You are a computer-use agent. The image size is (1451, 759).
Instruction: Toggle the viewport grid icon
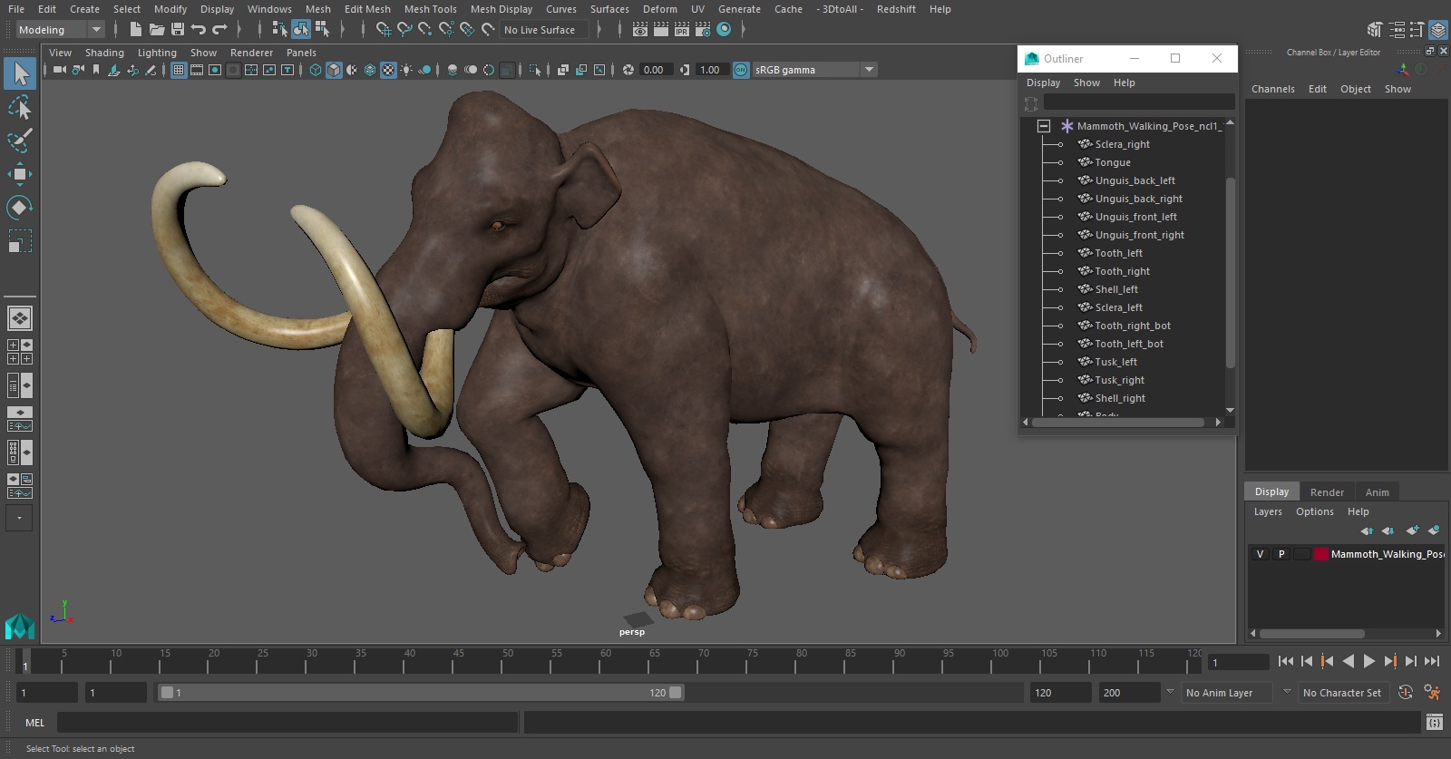(179, 70)
